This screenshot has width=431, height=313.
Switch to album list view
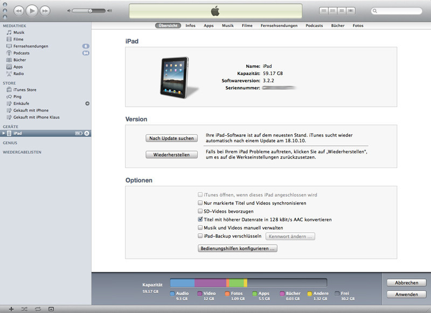click(332, 11)
